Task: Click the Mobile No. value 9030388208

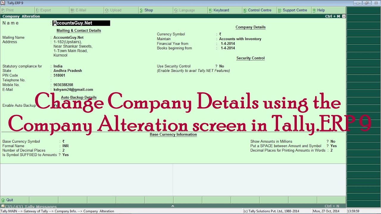Action: coord(63,85)
